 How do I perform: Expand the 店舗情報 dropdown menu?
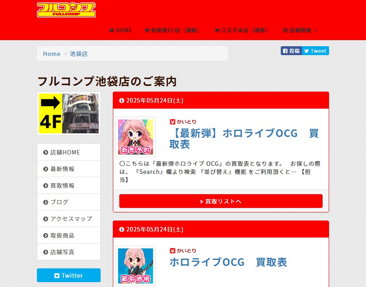pos(300,30)
